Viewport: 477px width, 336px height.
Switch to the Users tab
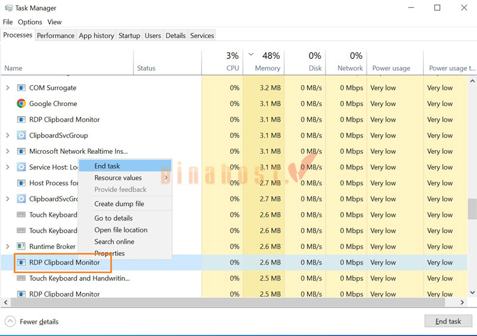[153, 36]
